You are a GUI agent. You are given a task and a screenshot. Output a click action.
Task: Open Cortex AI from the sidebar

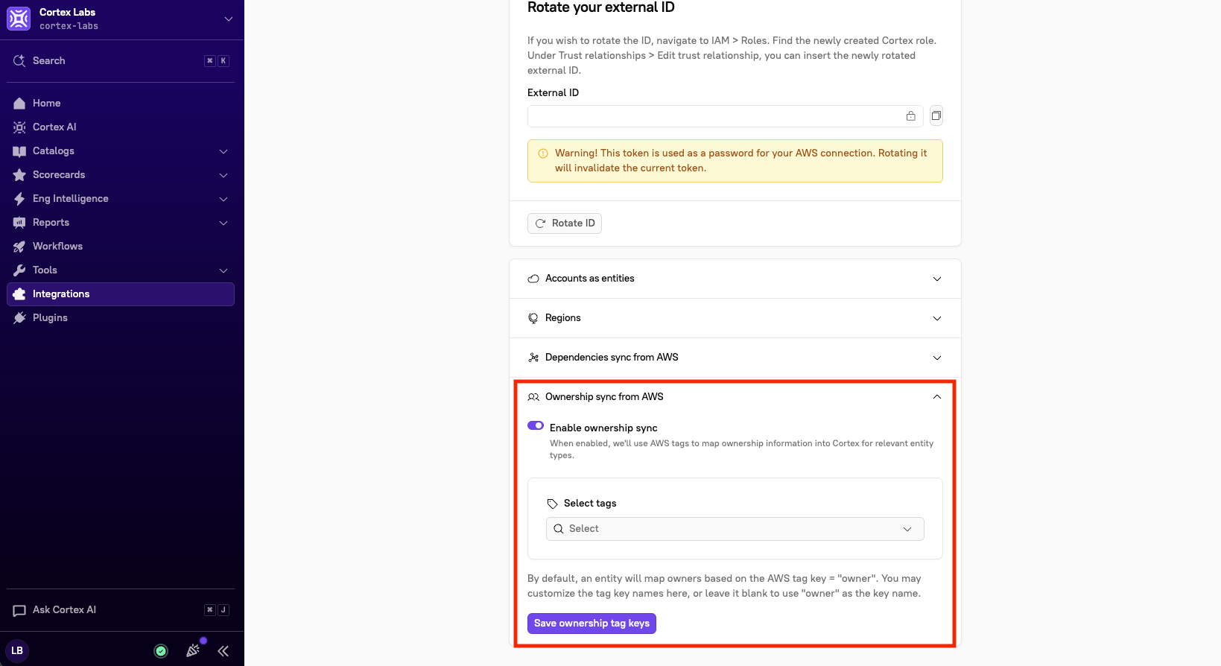pos(121,127)
